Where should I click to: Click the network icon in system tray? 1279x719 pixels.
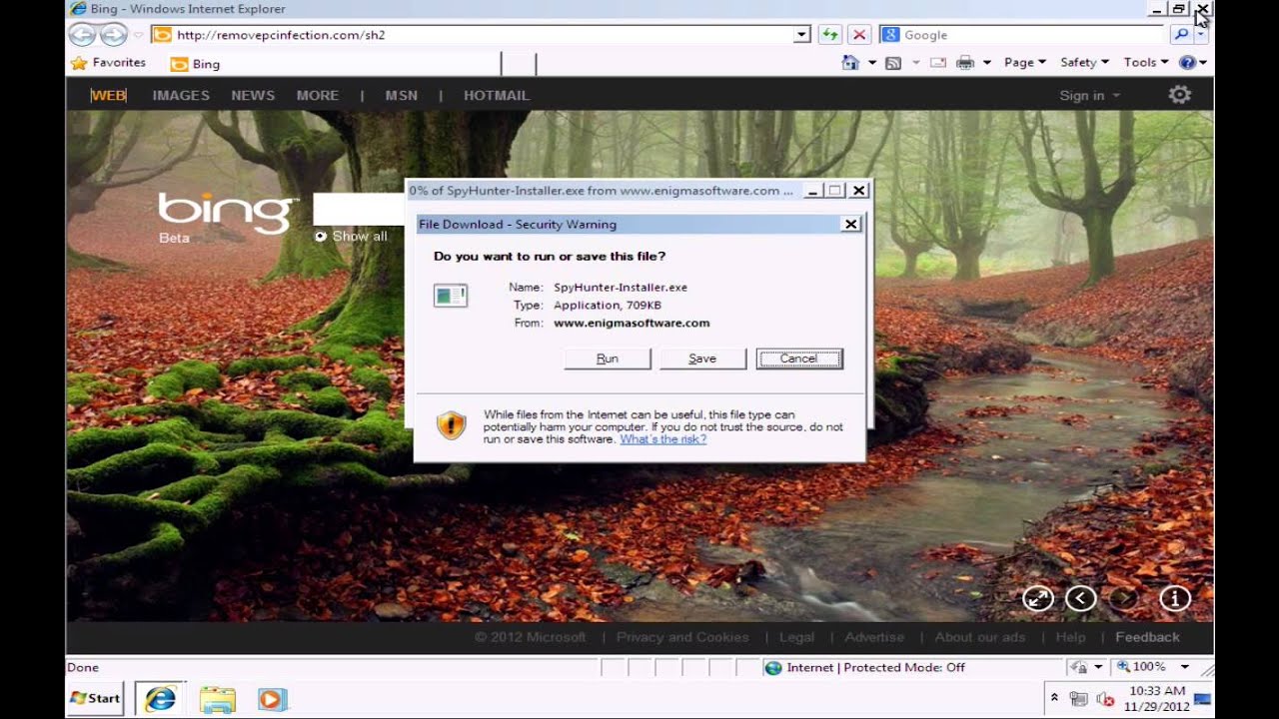[x=1078, y=699]
